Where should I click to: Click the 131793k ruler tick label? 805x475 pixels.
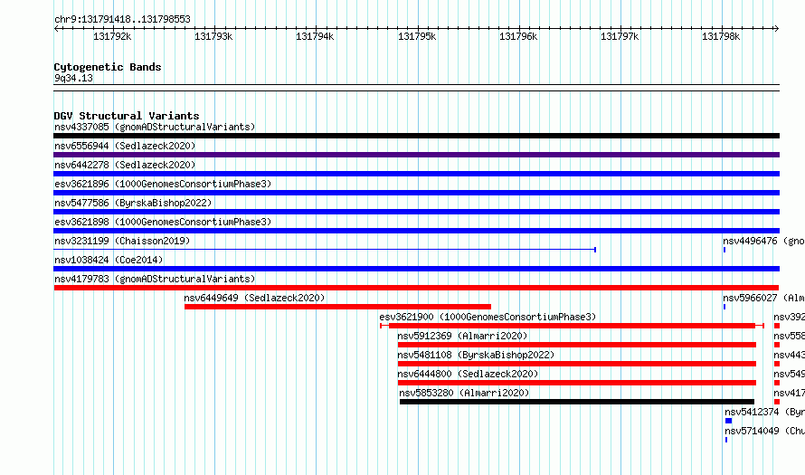click(213, 36)
